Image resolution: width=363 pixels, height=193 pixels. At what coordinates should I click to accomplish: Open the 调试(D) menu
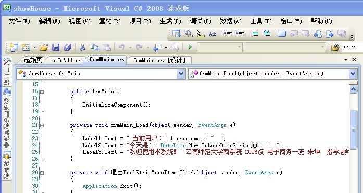pyautogui.click(x=201, y=21)
